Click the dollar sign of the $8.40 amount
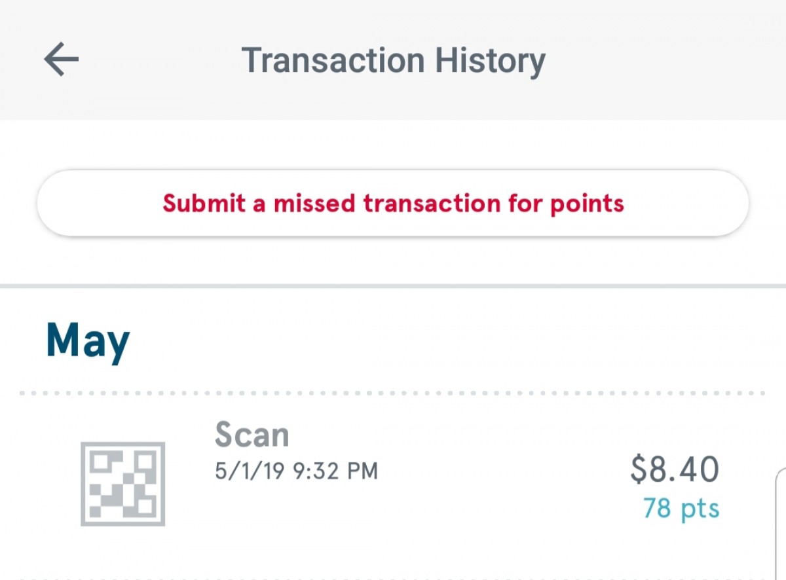The height and width of the screenshot is (580, 786). tap(639, 469)
